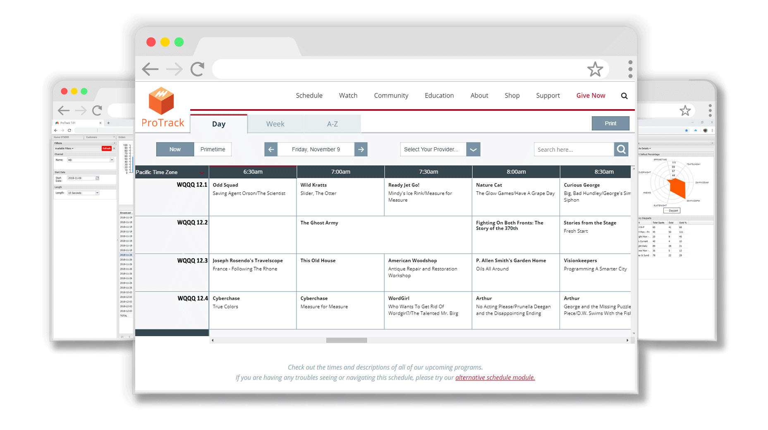Click the Give Now link
Image resolution: width=768 pixels, height=430 pixels.
(591, 96)
